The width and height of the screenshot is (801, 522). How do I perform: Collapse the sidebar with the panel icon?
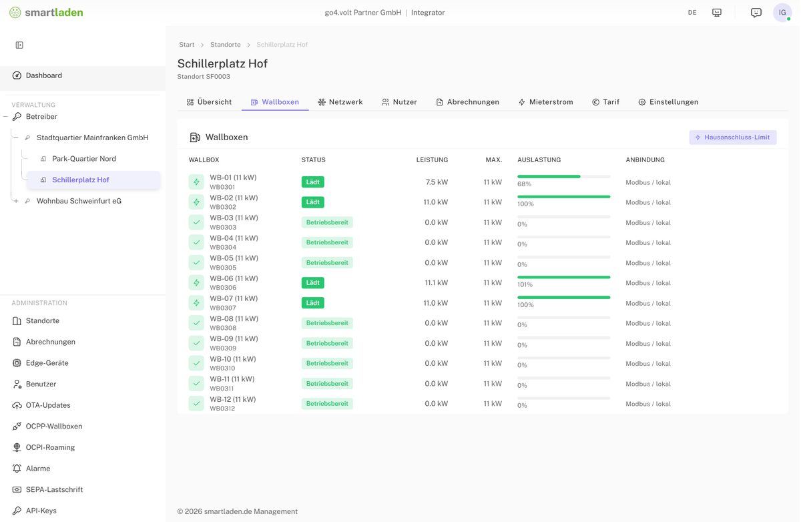click(19, 45)
